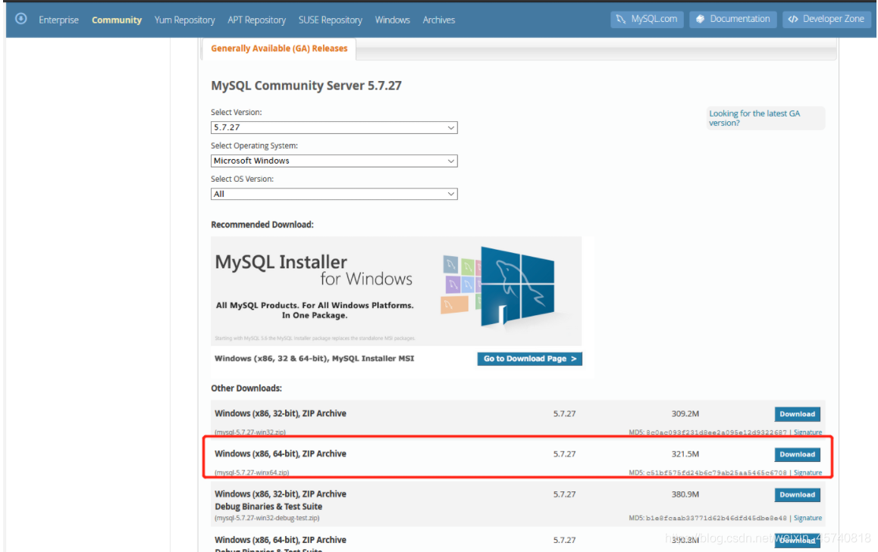The width and height of the screenshot is (878, 552).
Task: Click the 'Recommended Download:' heading
Action: click(262, 224)
